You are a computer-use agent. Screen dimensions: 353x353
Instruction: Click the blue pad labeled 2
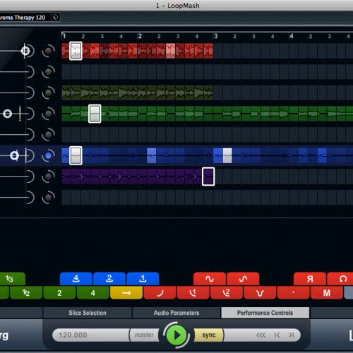point(109,279)
